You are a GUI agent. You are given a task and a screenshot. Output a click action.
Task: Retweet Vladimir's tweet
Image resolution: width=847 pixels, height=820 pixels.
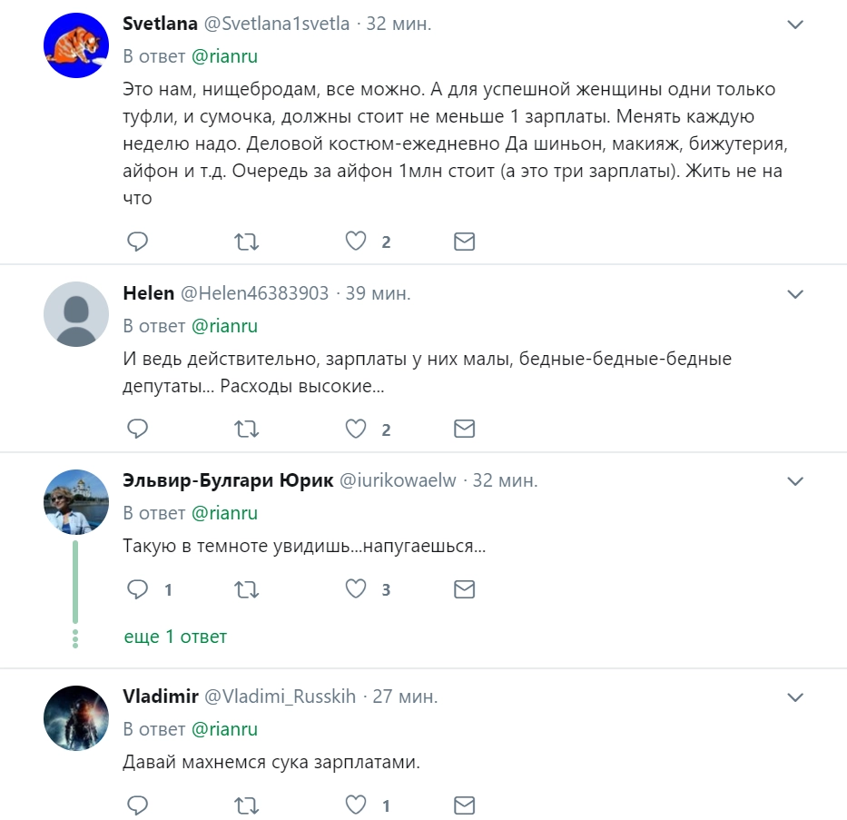pyautogui.click(x=246, y=805)
